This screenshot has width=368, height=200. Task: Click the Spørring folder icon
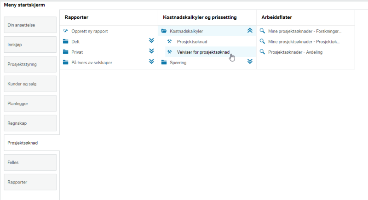(x=164, y=62)
